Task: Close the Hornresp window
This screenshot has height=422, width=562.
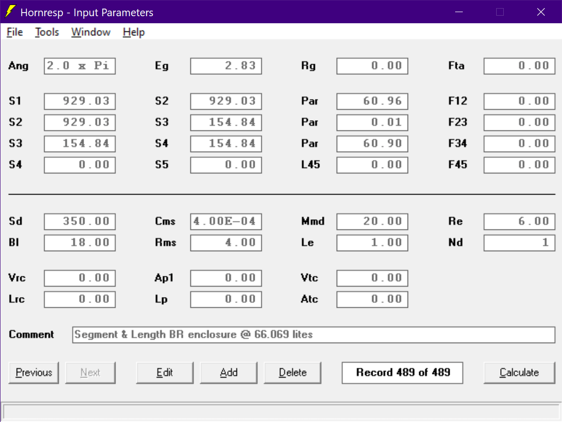Action: tap(541, 12)
